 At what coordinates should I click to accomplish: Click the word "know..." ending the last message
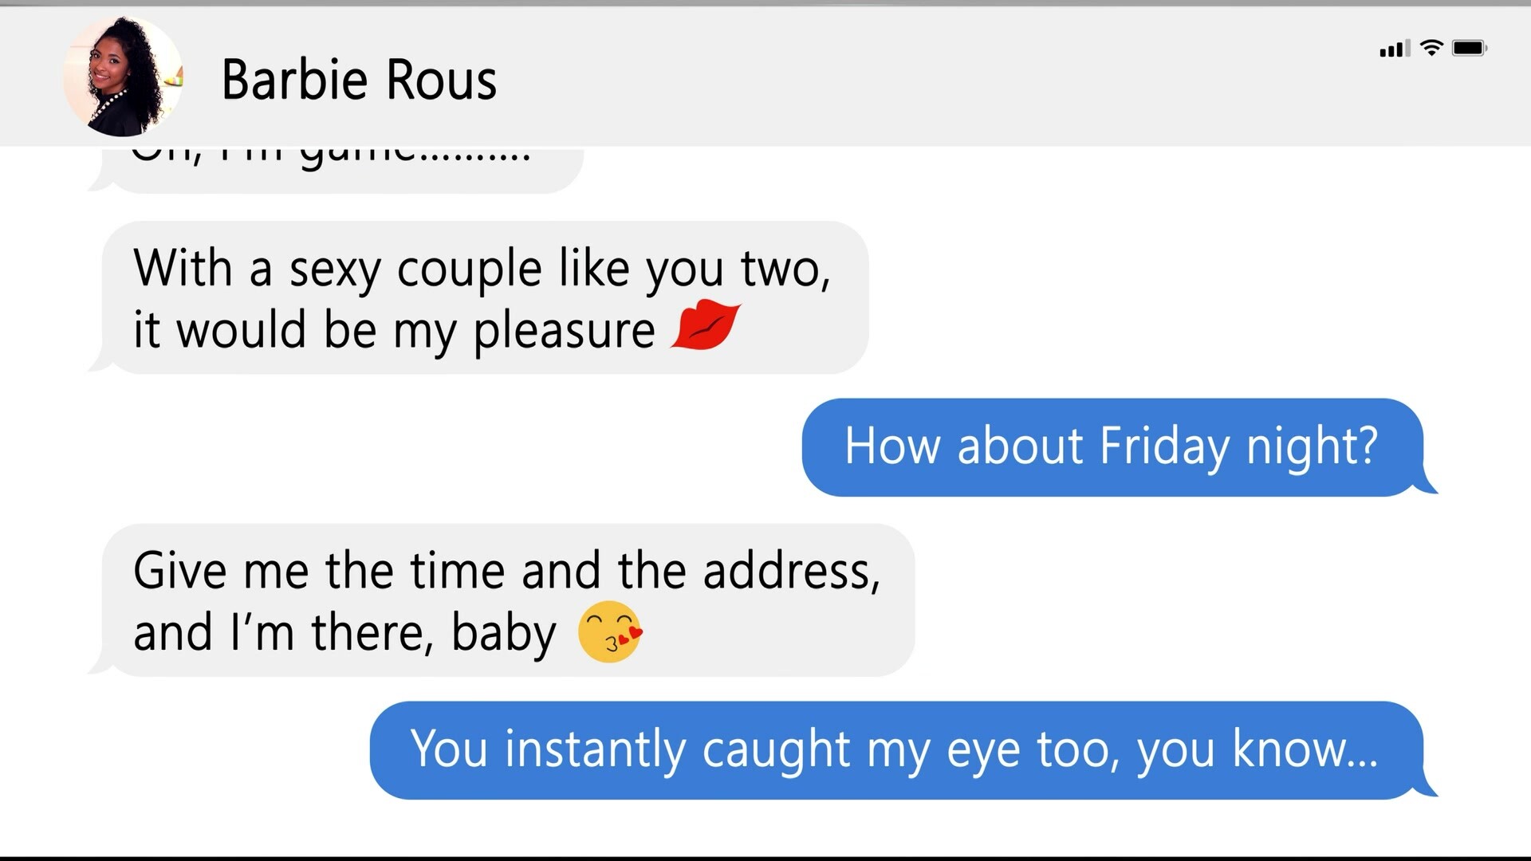(1305, 749)
